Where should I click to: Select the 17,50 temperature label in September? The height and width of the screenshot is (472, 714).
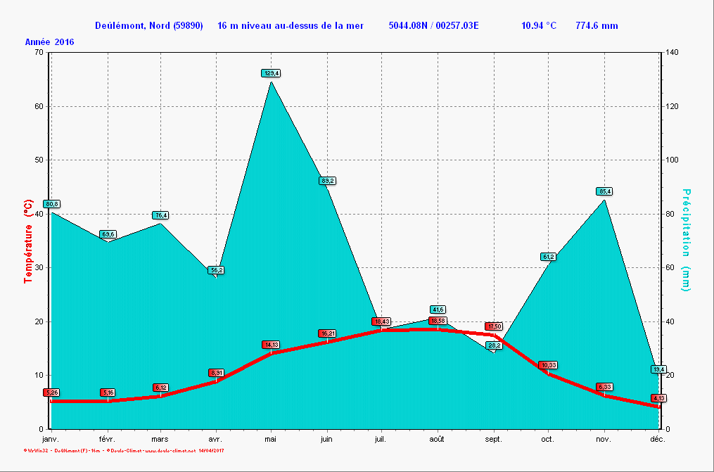tap(494, 326)
